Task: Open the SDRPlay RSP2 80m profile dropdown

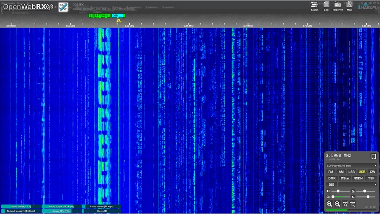Action: click(x=351, y=165)
